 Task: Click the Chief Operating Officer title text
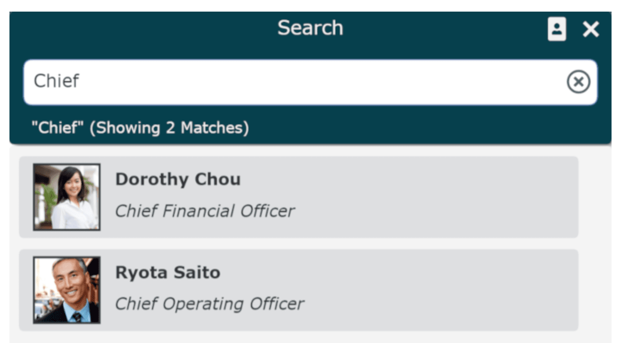pos(209,303)
